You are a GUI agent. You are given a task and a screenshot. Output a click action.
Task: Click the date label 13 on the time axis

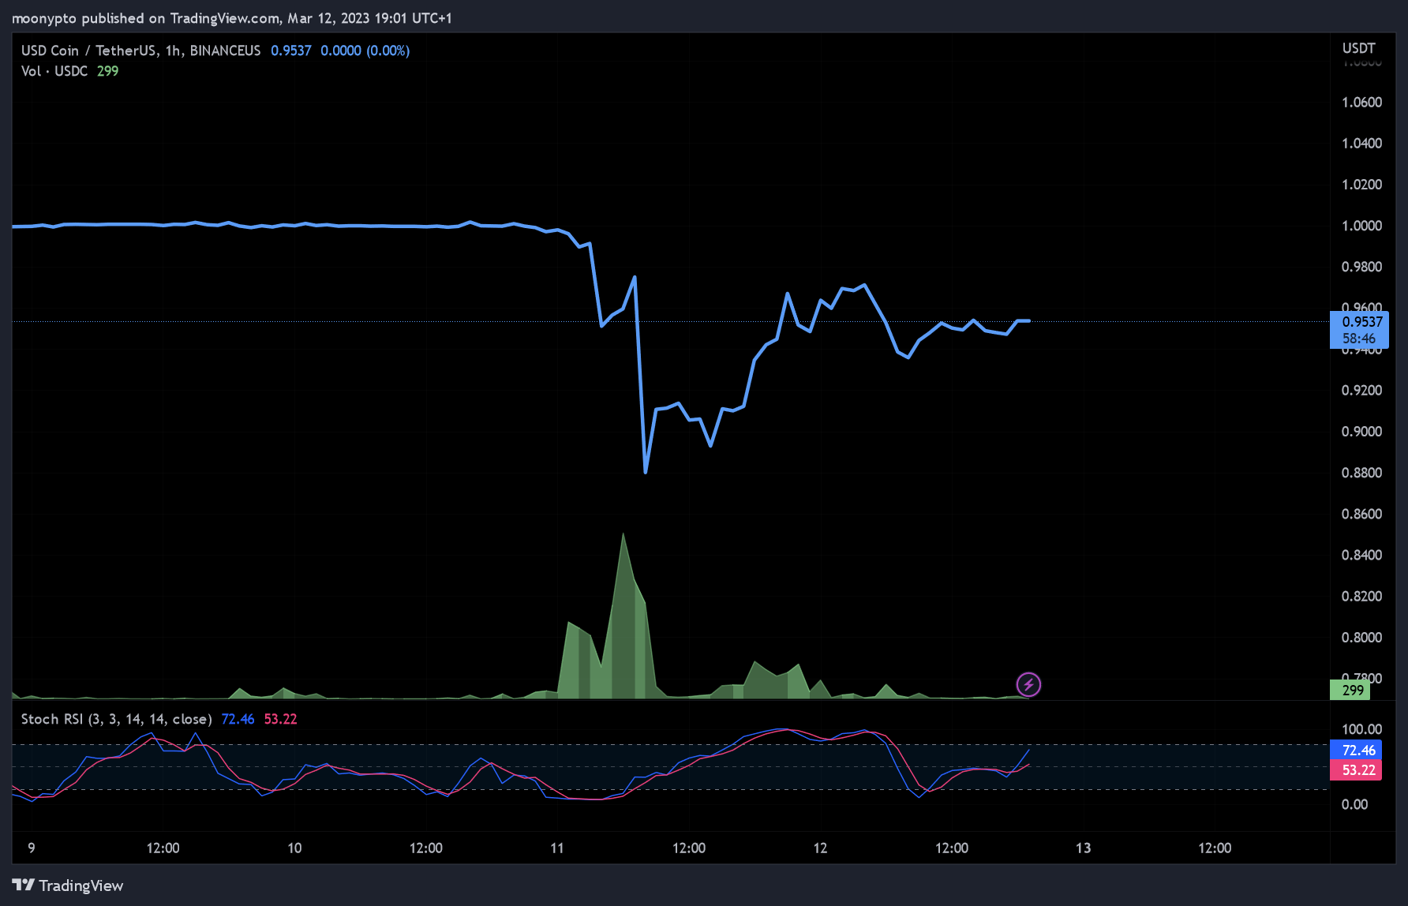[1083, 848]
